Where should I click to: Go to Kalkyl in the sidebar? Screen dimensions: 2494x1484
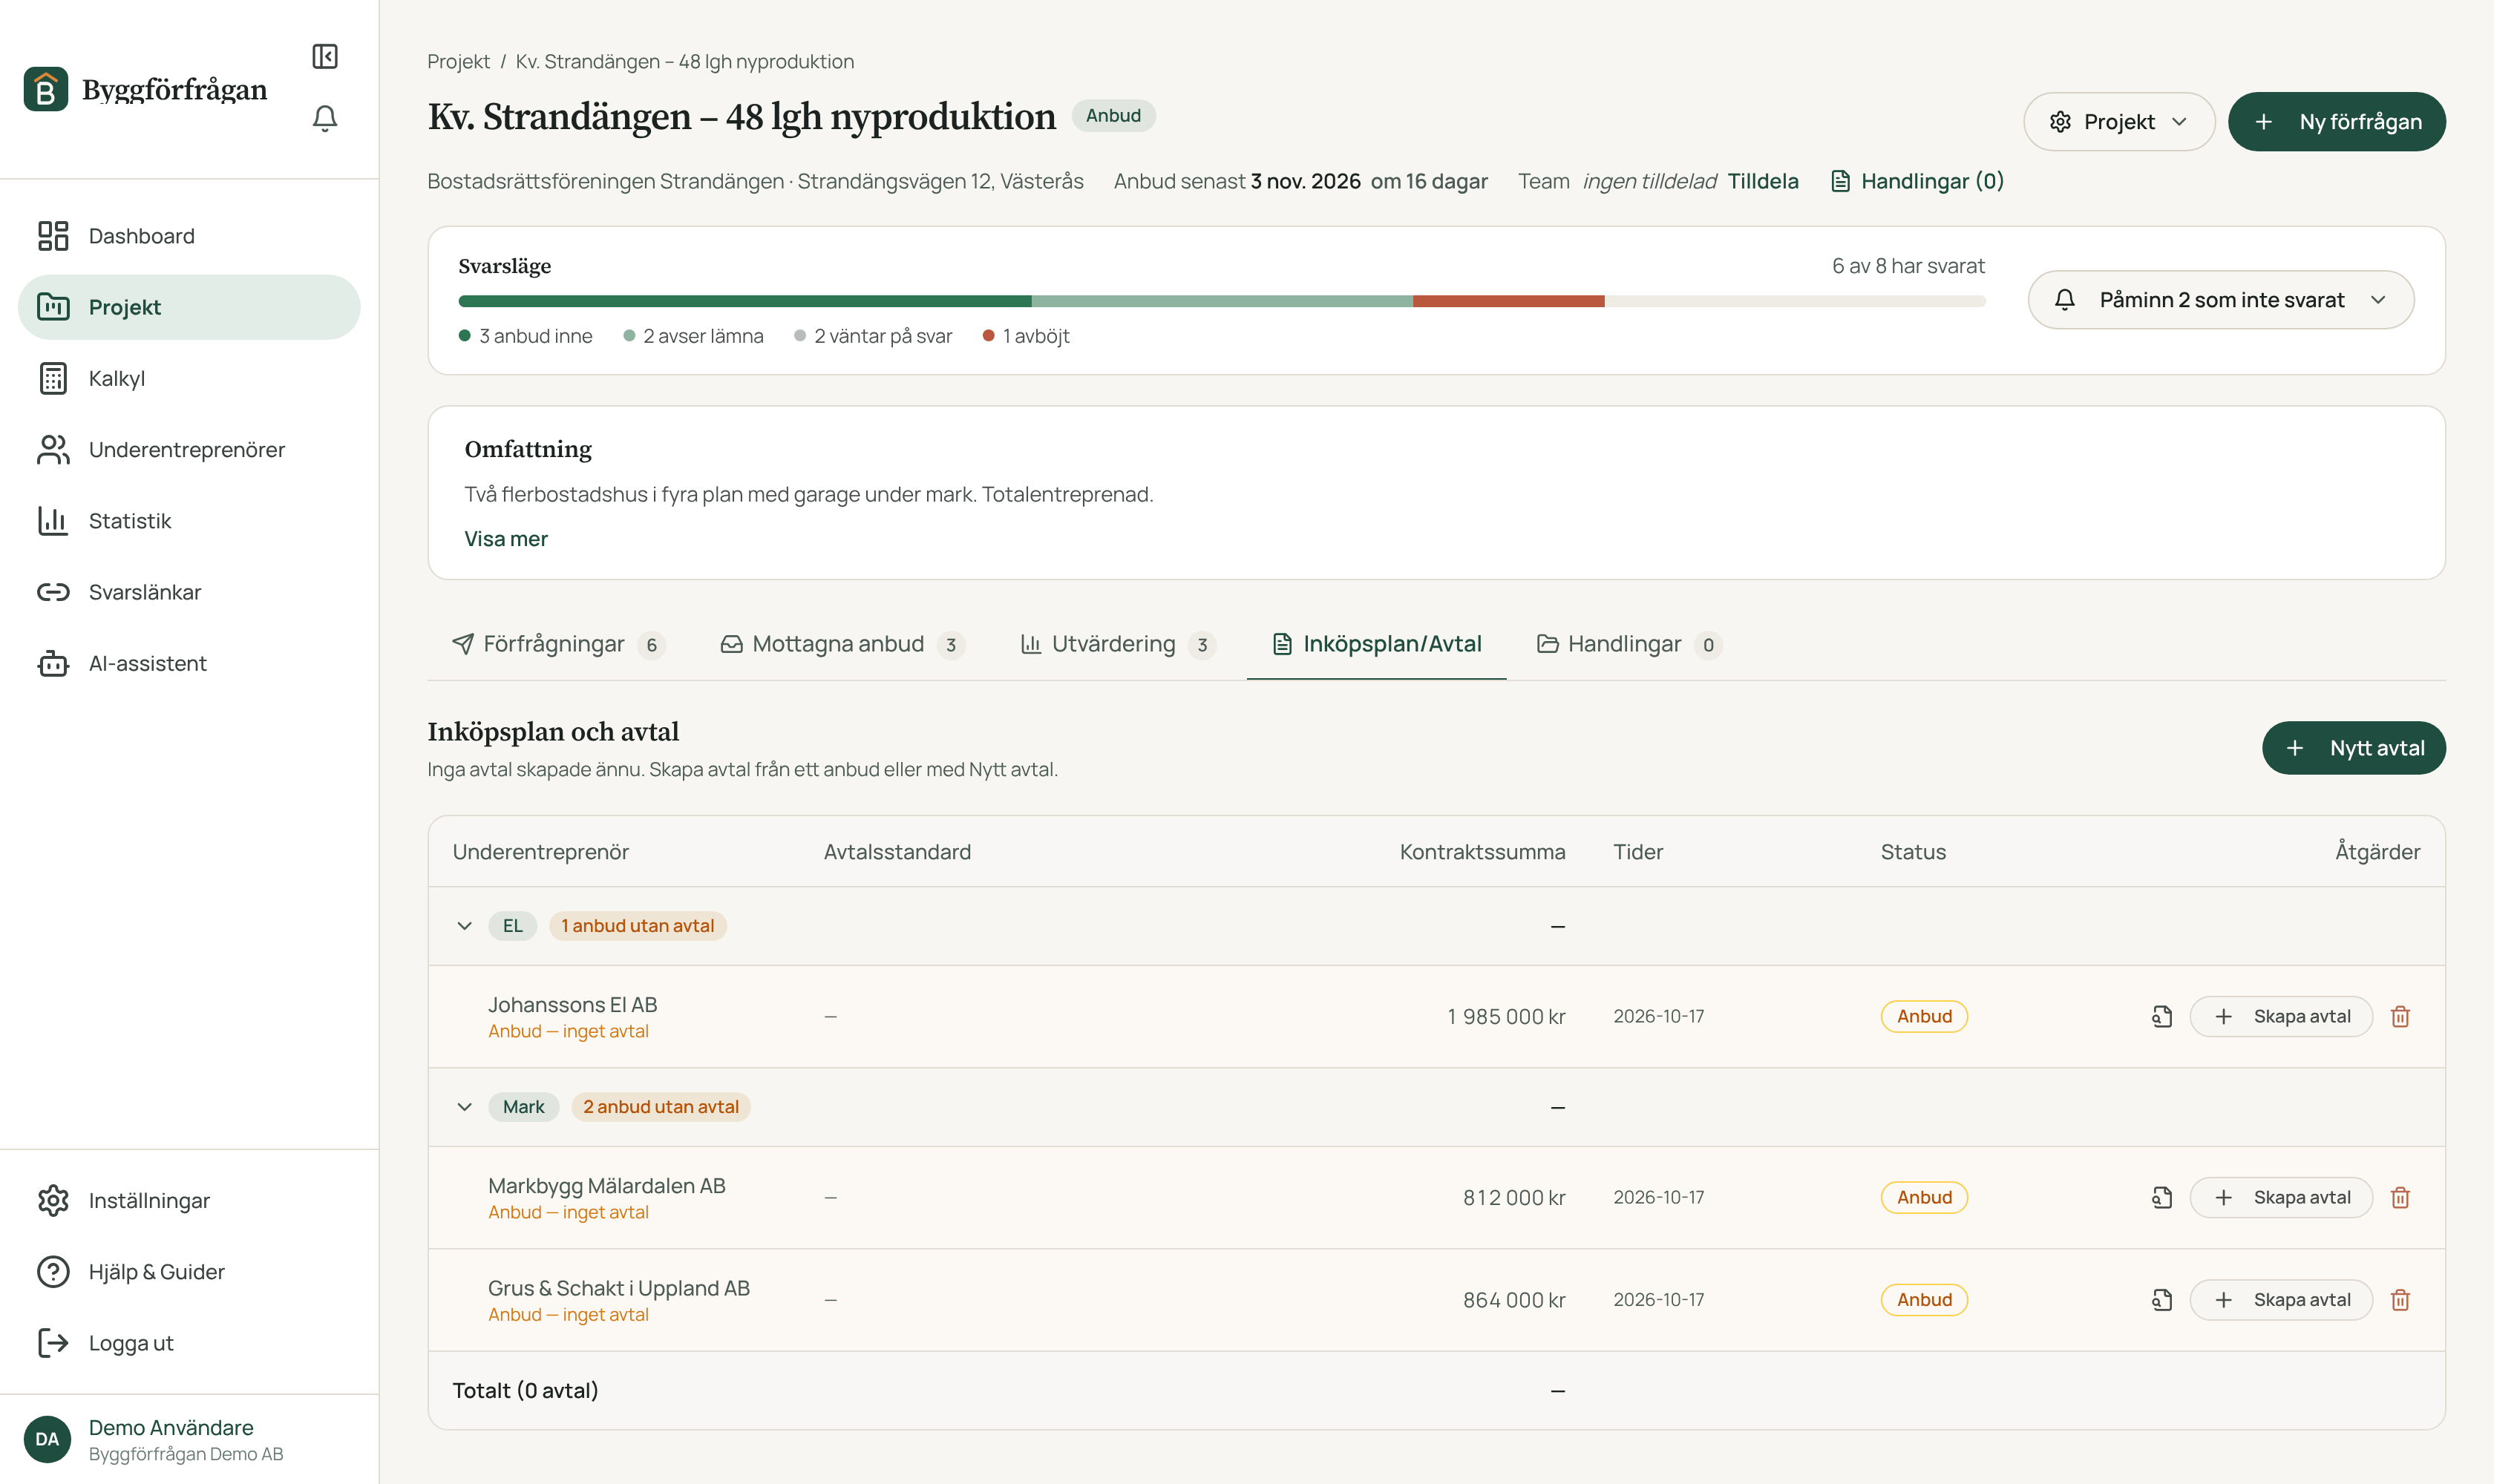pyautogui.click(x=189, y=378)
